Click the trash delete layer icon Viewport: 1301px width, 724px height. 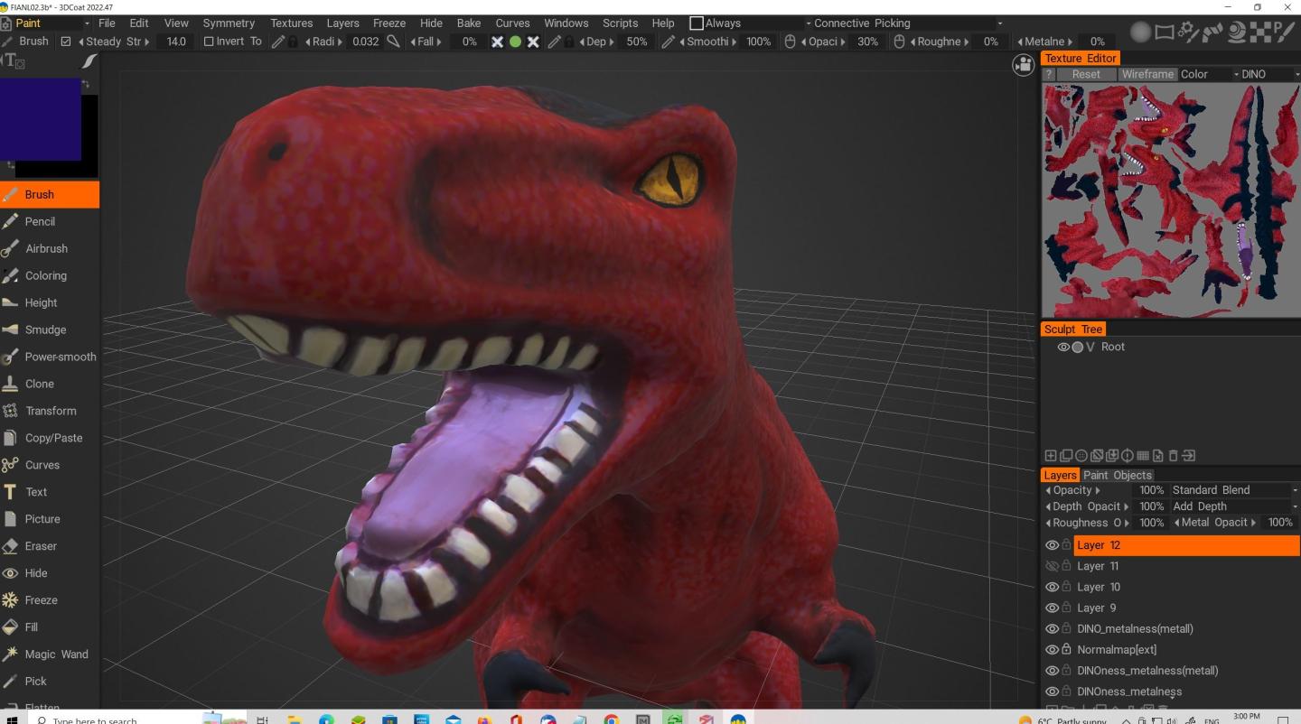coord(1173,456)
